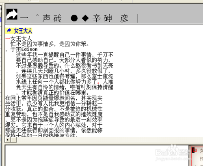The image size is (203, 166).
Task: Click the line starting '要自己感动自己'
Action: click(x=63, y=60)
